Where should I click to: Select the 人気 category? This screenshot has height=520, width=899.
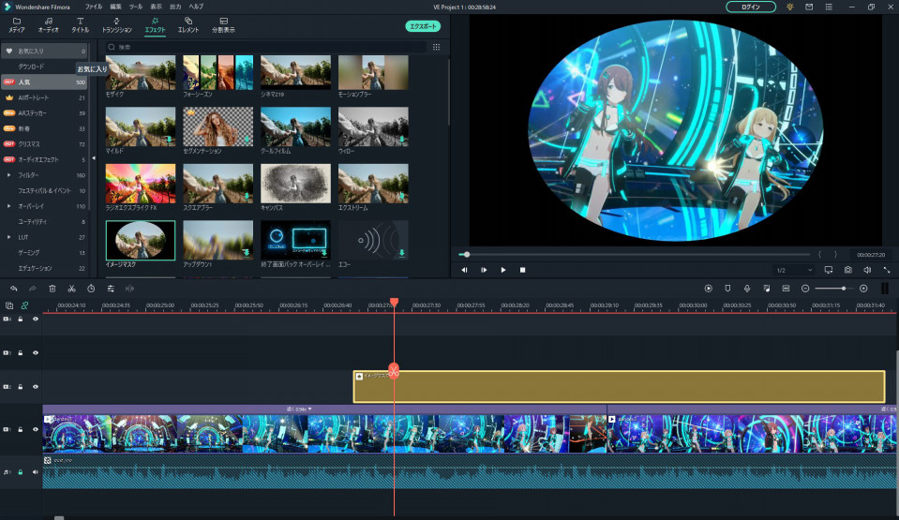pos(44,82)
